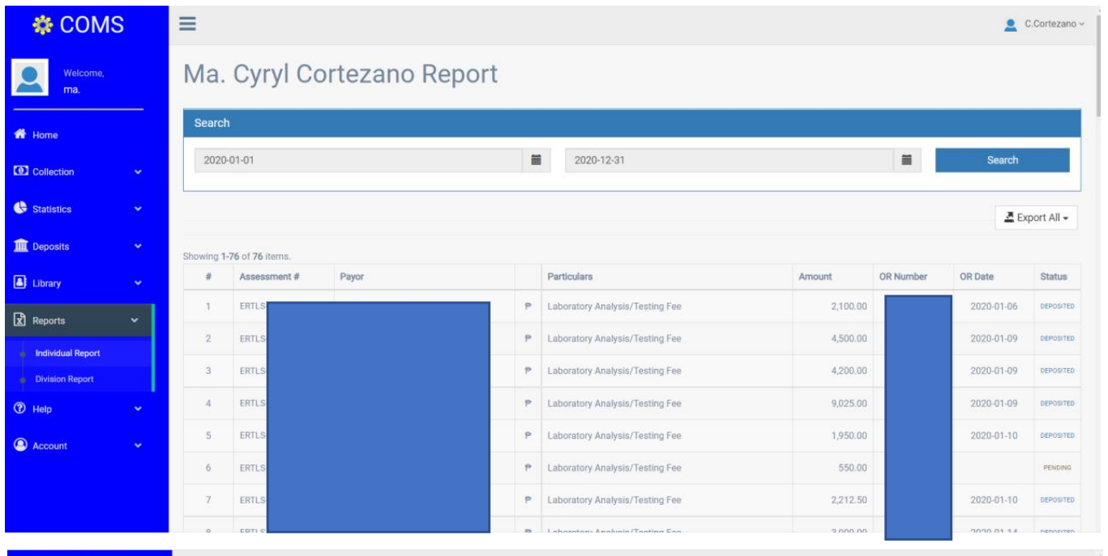Click the amount 4,500.00
Image resolution: width=1108 pixels, height=556 pixels.
tap(848, 339)
